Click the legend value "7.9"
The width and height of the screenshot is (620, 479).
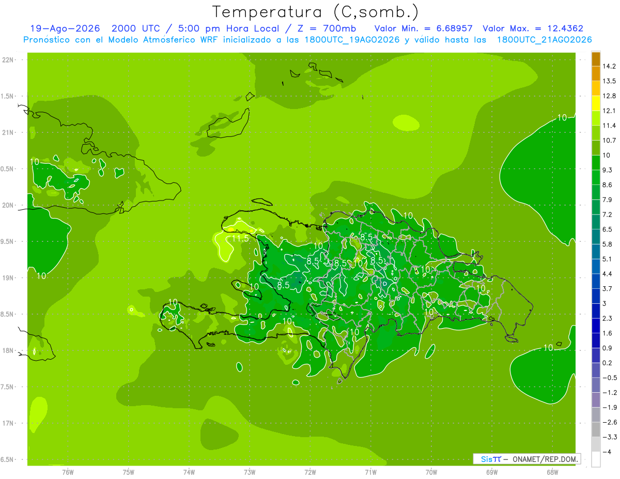[608, 199]
